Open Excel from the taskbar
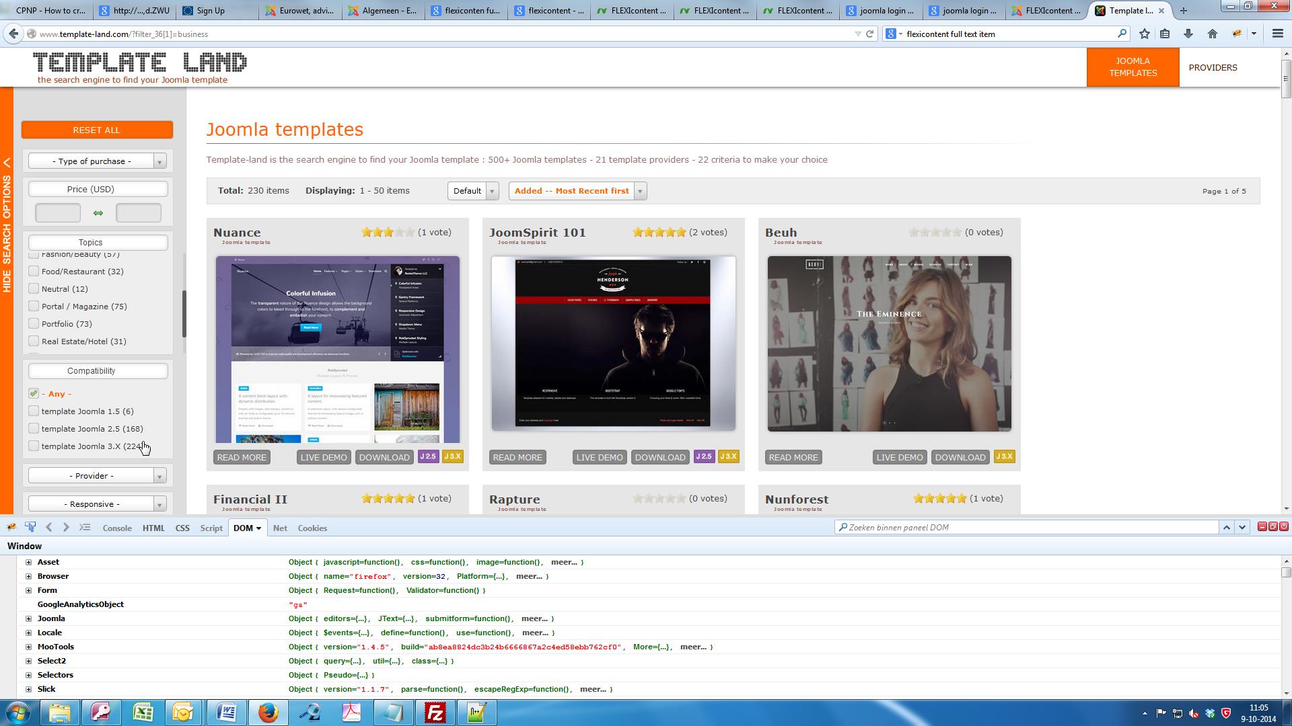This screenshot has height=726, width=1292. pos(143,713)
